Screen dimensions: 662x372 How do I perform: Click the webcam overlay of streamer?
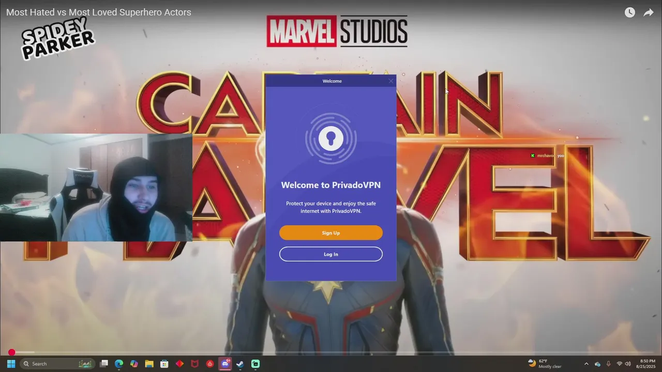96,188
